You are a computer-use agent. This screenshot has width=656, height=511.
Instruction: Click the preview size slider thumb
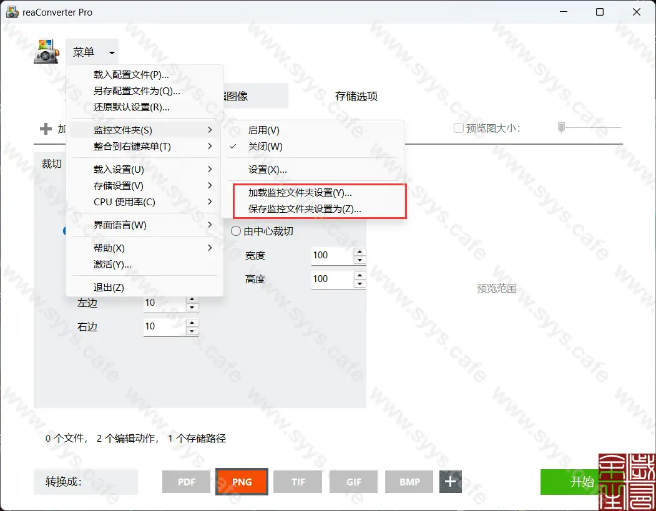(x=561, y=127)
